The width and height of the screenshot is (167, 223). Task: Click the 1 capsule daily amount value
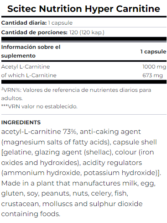(60, 23)
